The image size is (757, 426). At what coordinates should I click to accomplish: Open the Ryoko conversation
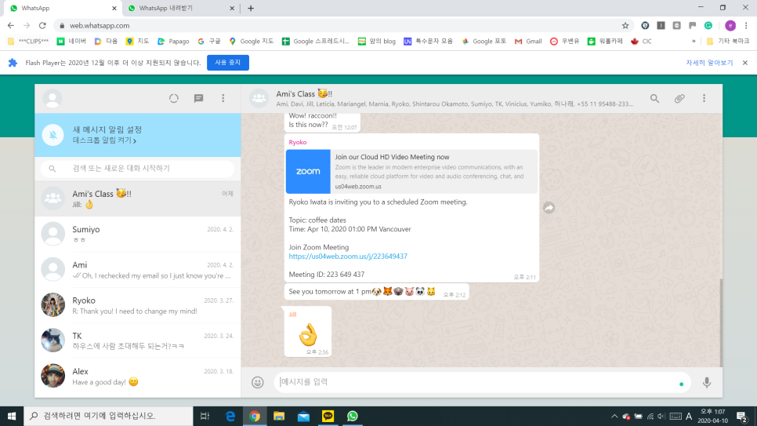138,305
